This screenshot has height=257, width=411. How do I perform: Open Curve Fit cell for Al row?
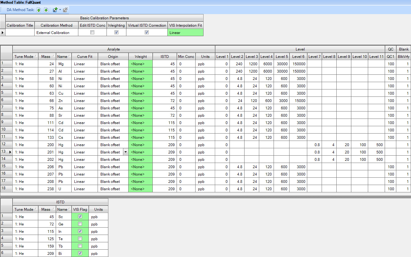85,71
